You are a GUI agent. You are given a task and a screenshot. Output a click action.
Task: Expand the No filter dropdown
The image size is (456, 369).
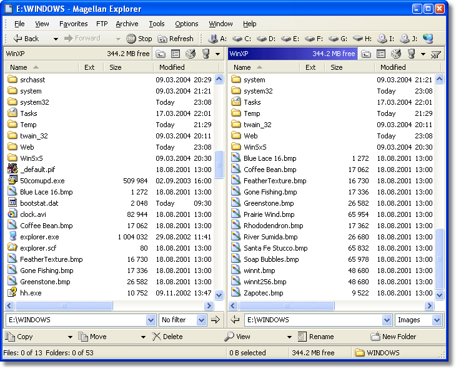tap(201, 320)
